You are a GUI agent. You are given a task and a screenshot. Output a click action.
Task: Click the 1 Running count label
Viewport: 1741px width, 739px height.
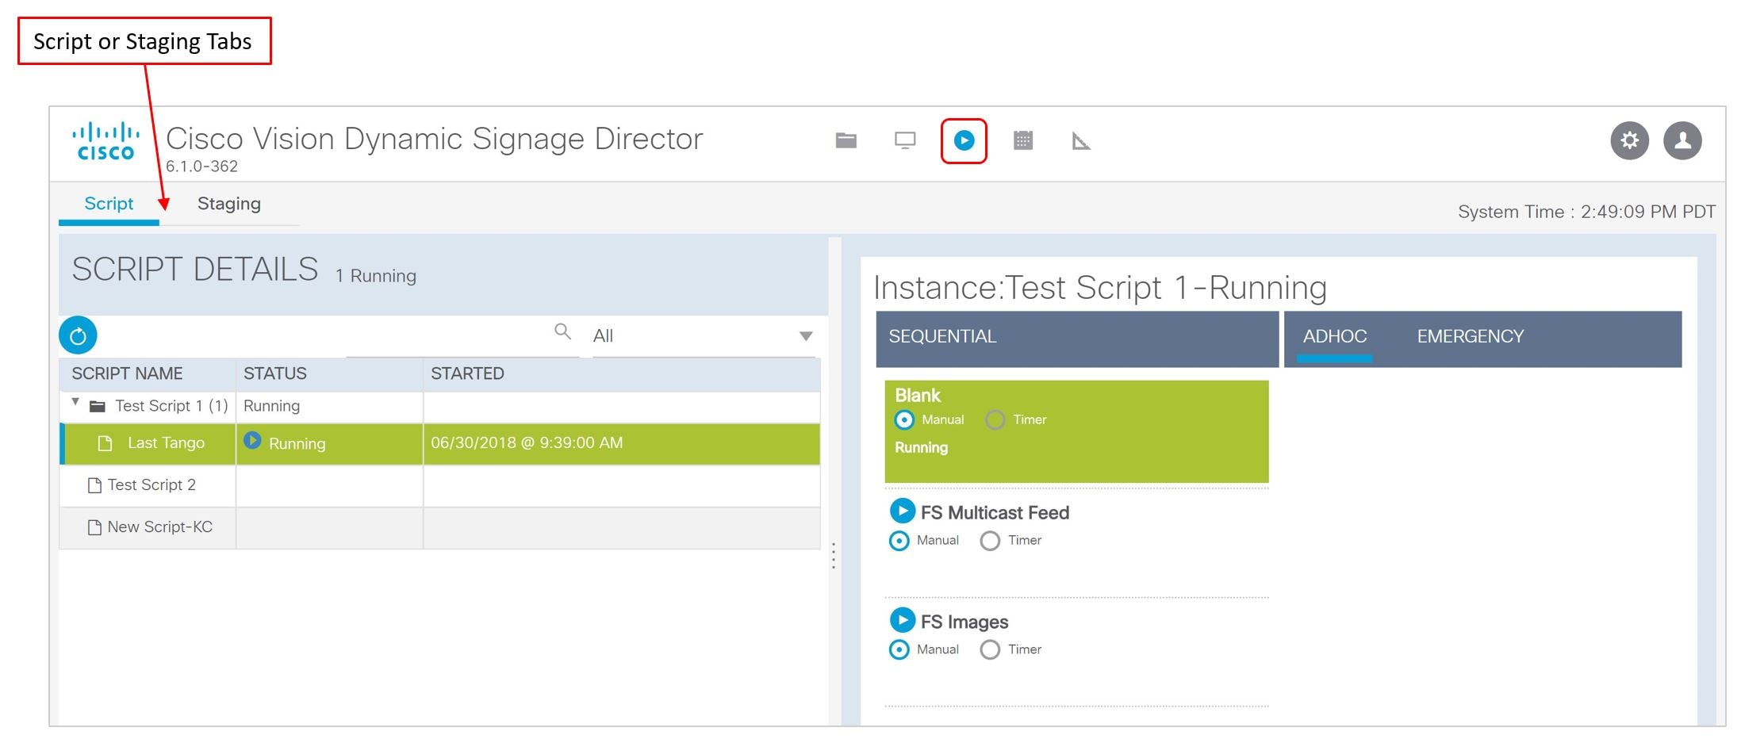(x=375, y=276)
